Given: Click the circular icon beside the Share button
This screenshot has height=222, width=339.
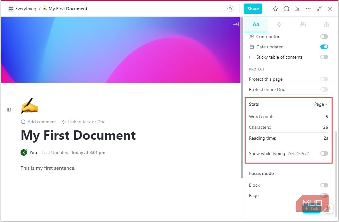Looking at the screenshot, I should (230, 9).
